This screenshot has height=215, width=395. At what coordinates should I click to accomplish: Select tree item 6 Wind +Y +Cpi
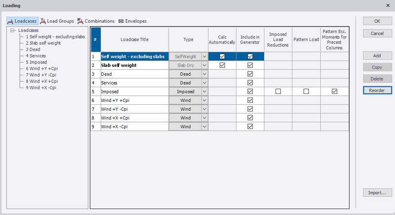41,68
